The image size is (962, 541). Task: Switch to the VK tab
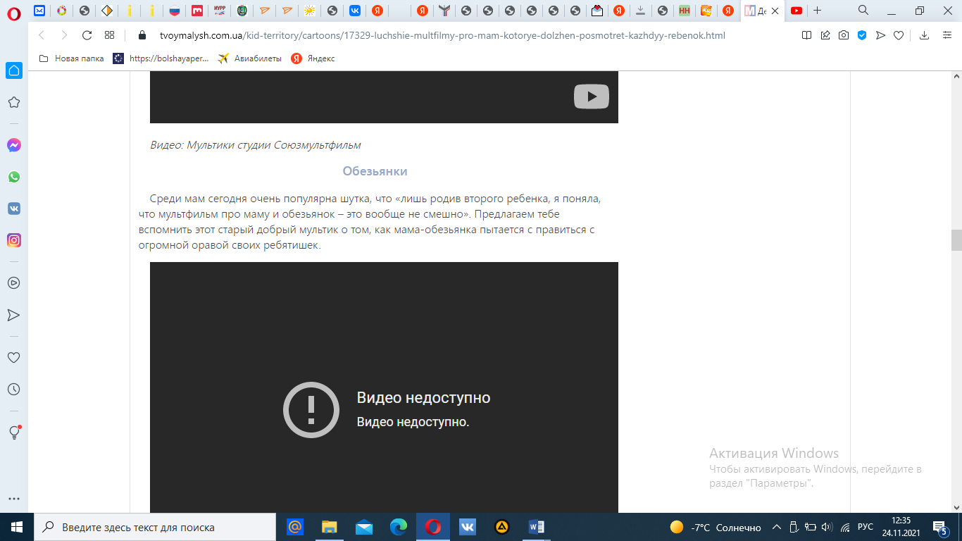click(x=356, y=11)
